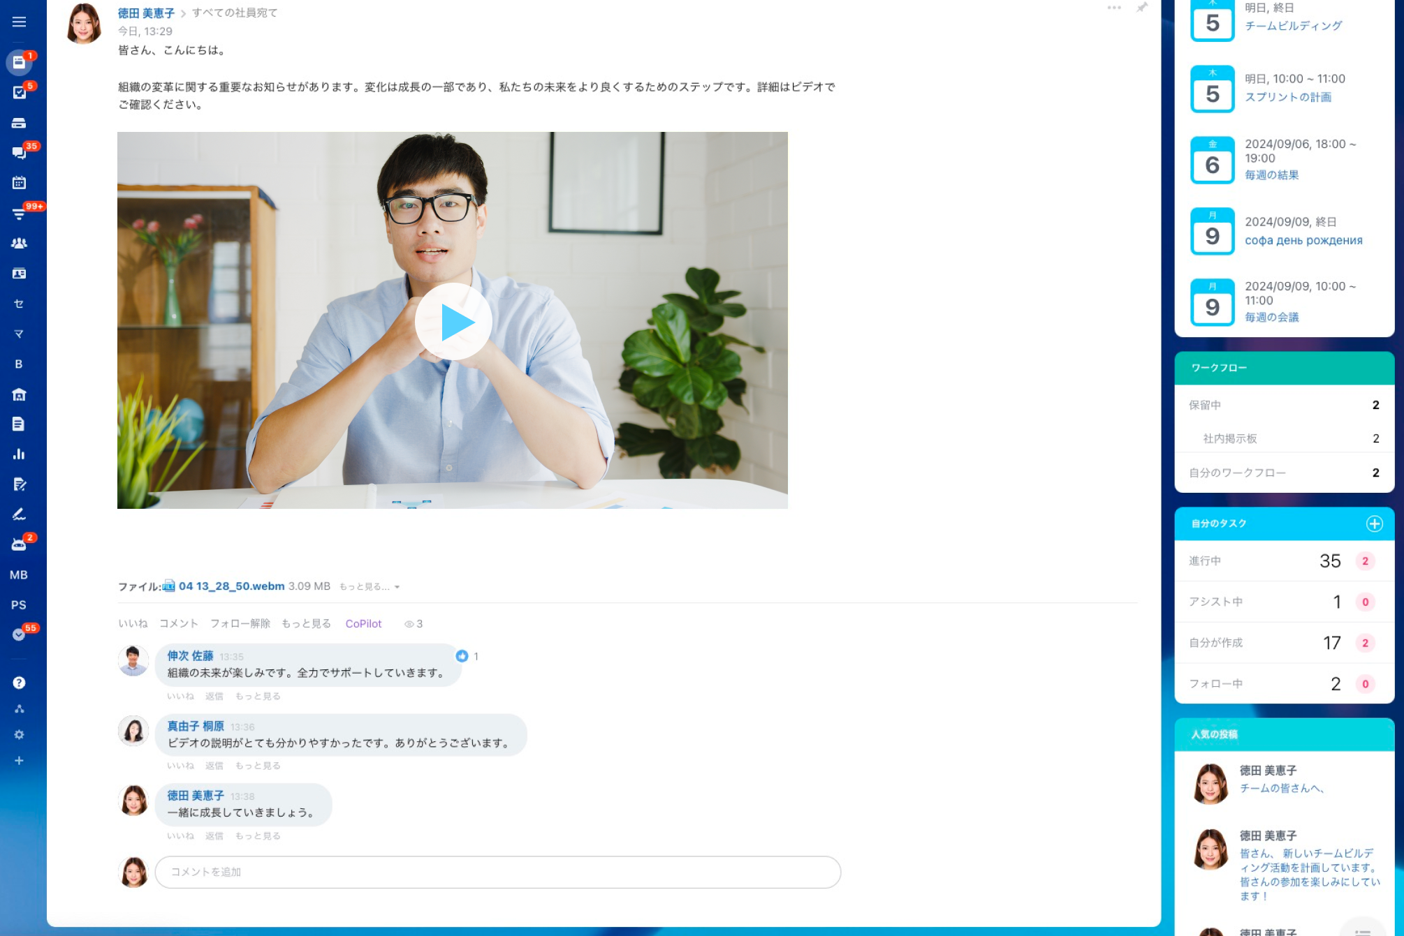
Task: Toggle フォロー解除 on the post
Action: [x=240, y=623]
